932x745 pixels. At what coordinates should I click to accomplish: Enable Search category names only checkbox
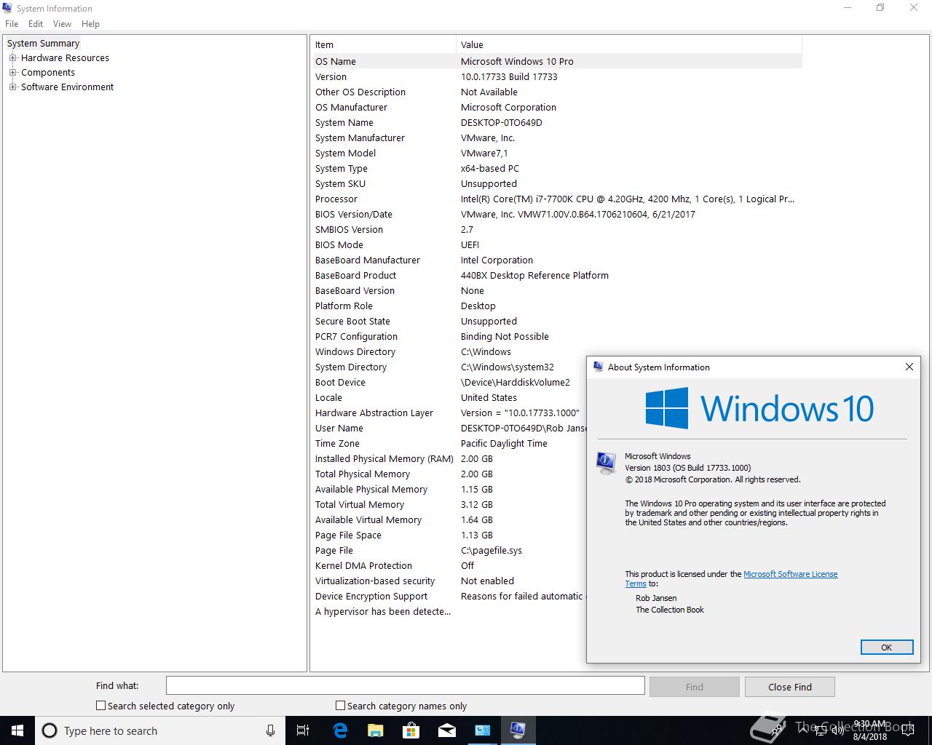tap(340, 705)
